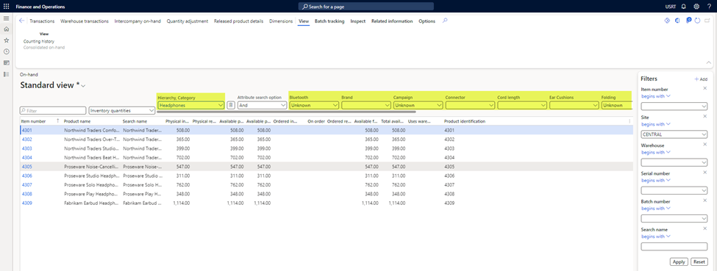The image size is (717, 271).
Task: Click the Reset button in Filters
Action: tap(699, 262)
